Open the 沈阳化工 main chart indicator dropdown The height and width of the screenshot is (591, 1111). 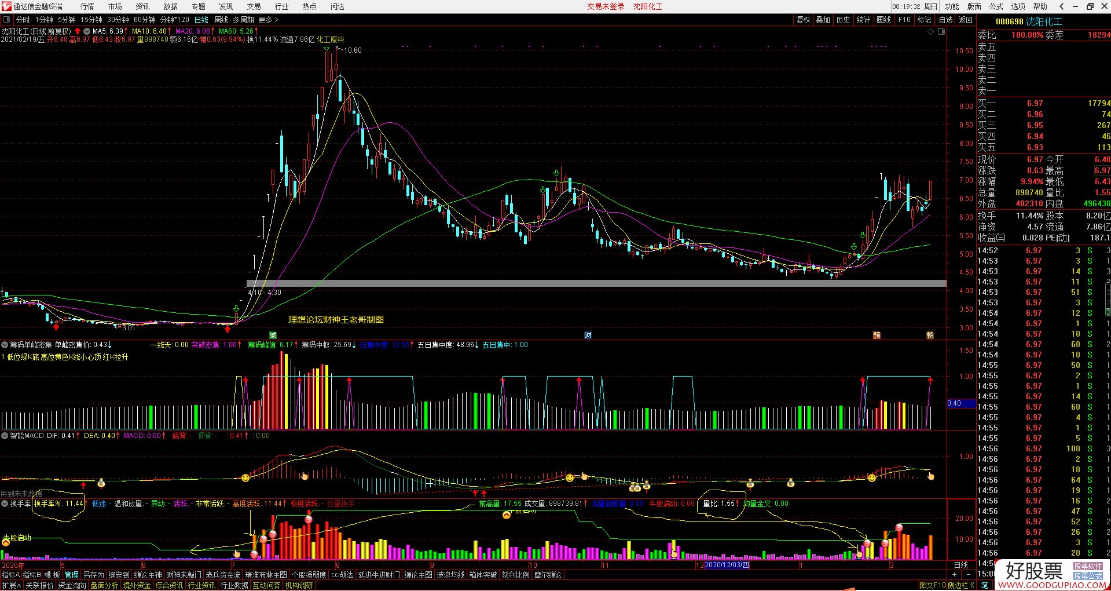pos(87,31)
